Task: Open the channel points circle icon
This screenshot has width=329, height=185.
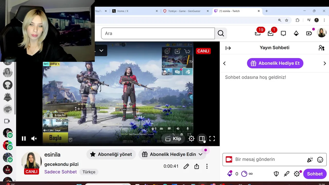Action: coord(244,174)
